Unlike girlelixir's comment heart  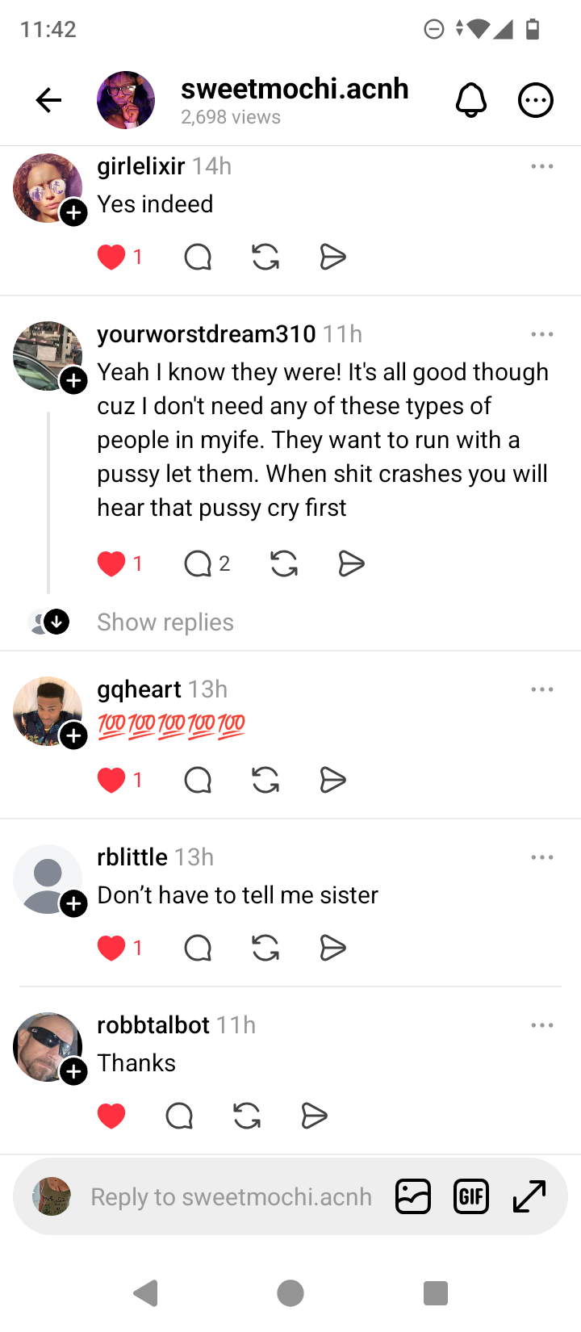tap(111, 258)
